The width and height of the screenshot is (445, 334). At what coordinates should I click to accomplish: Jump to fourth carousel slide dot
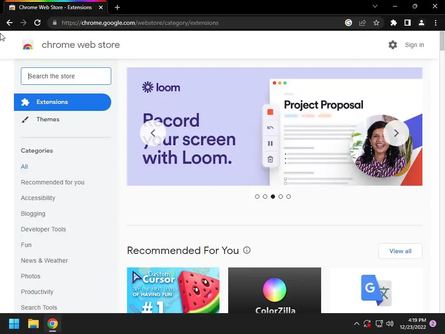(281, 197)
